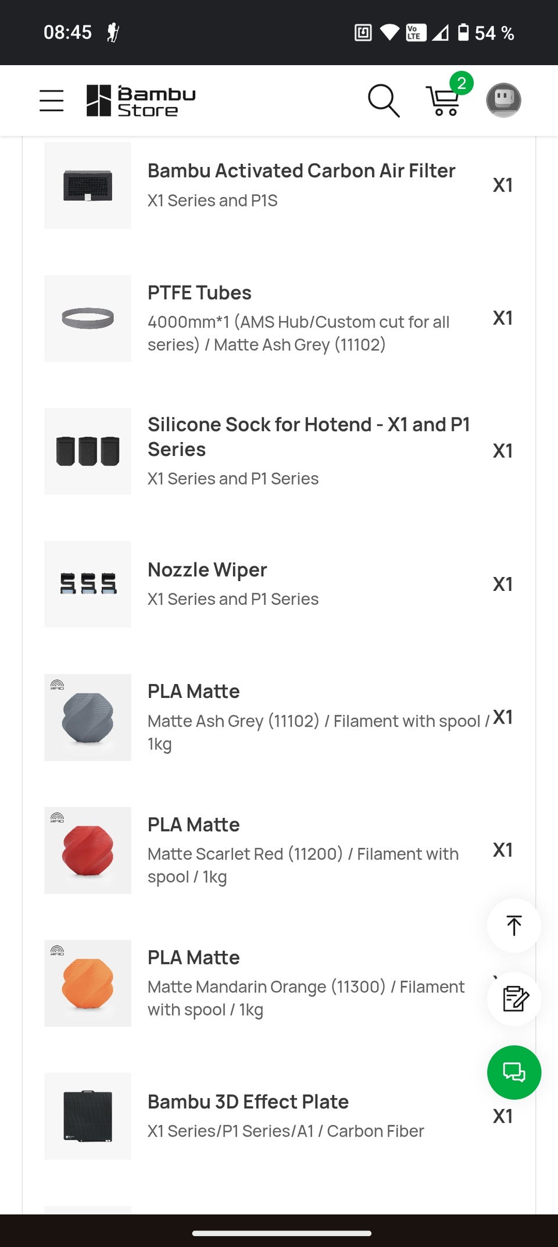558x1247 pixels.
Task: Open the hamburger navigation menu
Action: click(x=51, y=101)
